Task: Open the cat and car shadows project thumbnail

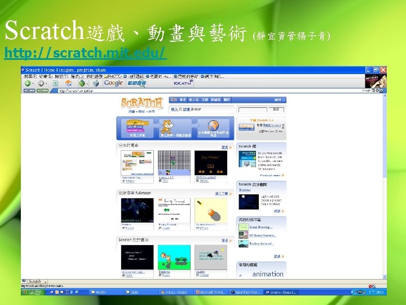Action: [174, 258]
